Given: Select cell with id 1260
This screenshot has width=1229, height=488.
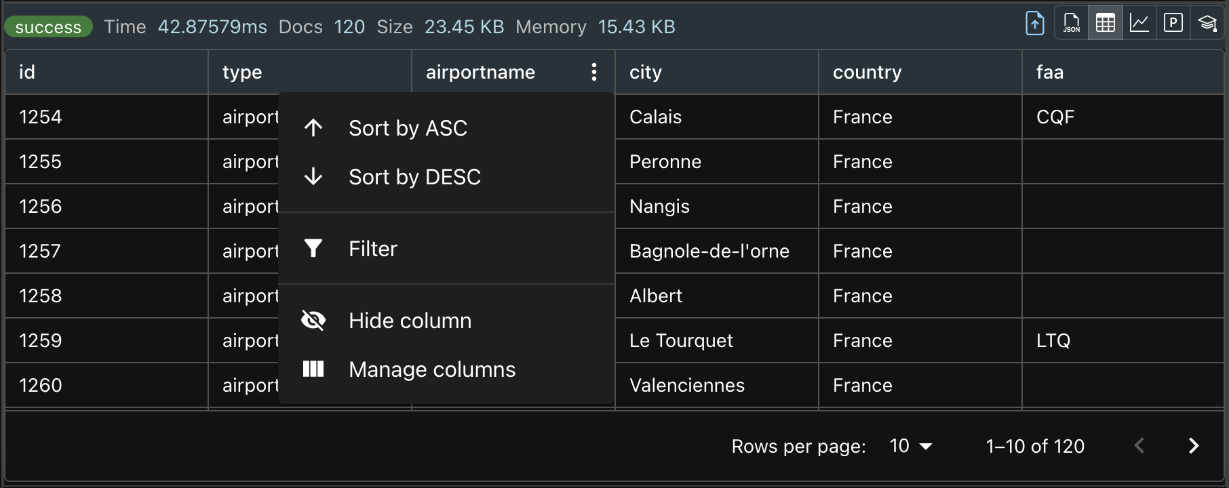Looking at the screenshot, I should click(x=106, y=385).
